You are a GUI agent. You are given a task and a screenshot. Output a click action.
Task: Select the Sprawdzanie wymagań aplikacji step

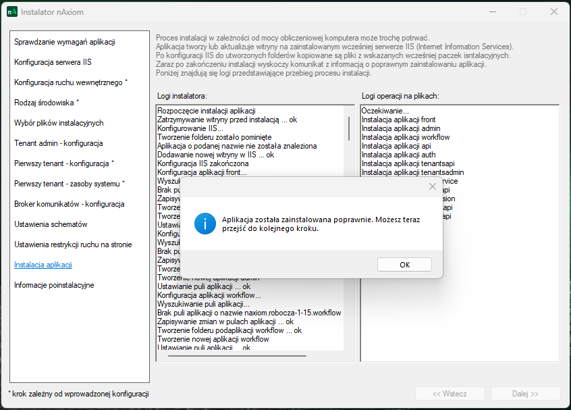pyautogui.click(x=65, y=42)
